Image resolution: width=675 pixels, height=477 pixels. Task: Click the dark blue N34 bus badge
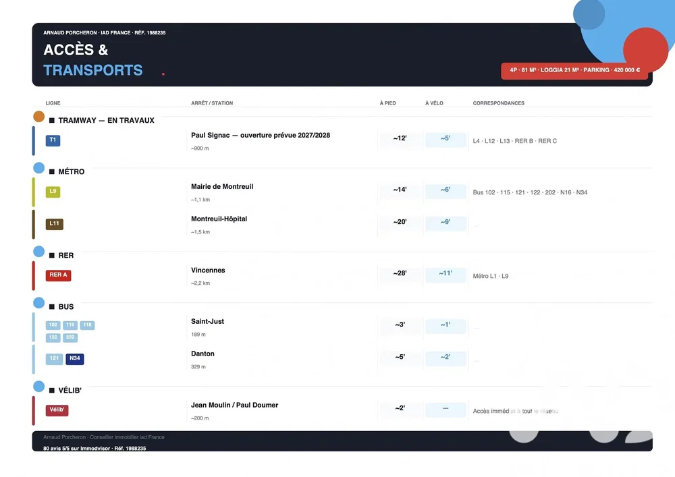coord(75,359)
